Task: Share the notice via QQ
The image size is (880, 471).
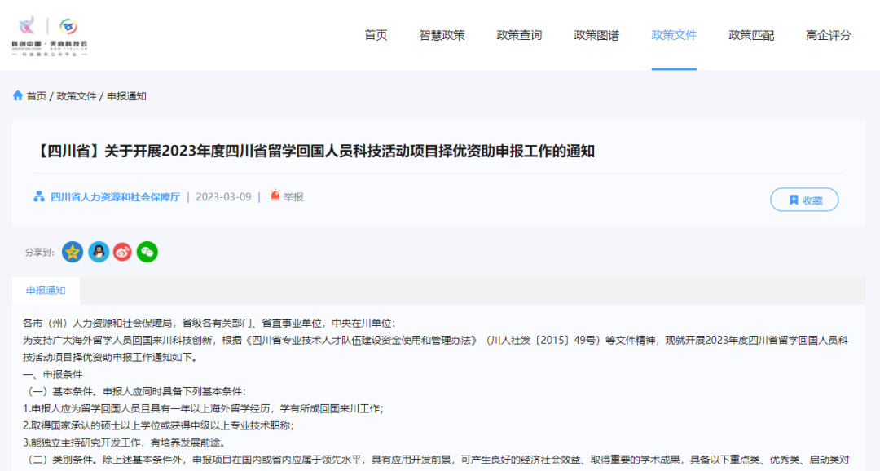Action: coord(98,253)
